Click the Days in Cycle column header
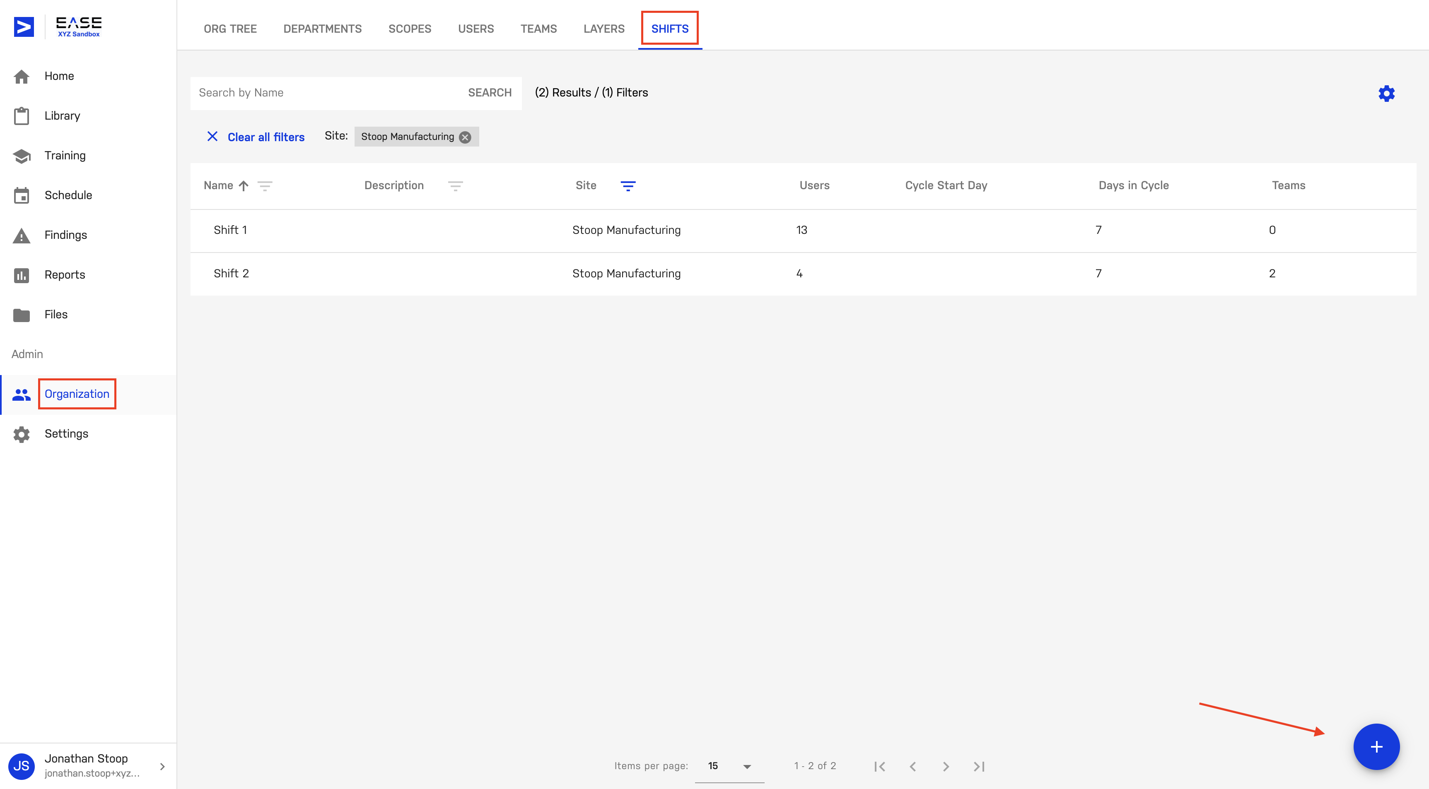1429x789 pixels. point(1133,186)
